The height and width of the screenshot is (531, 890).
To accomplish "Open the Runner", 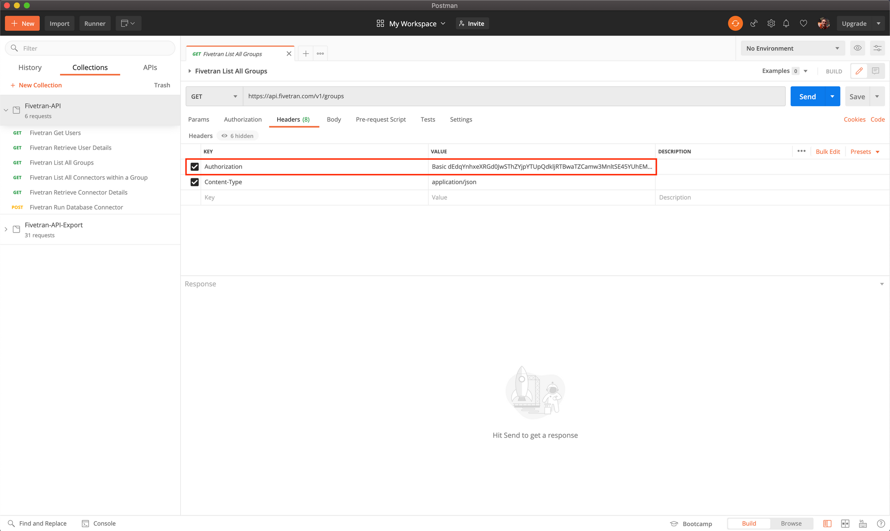I will pos(95,24).
